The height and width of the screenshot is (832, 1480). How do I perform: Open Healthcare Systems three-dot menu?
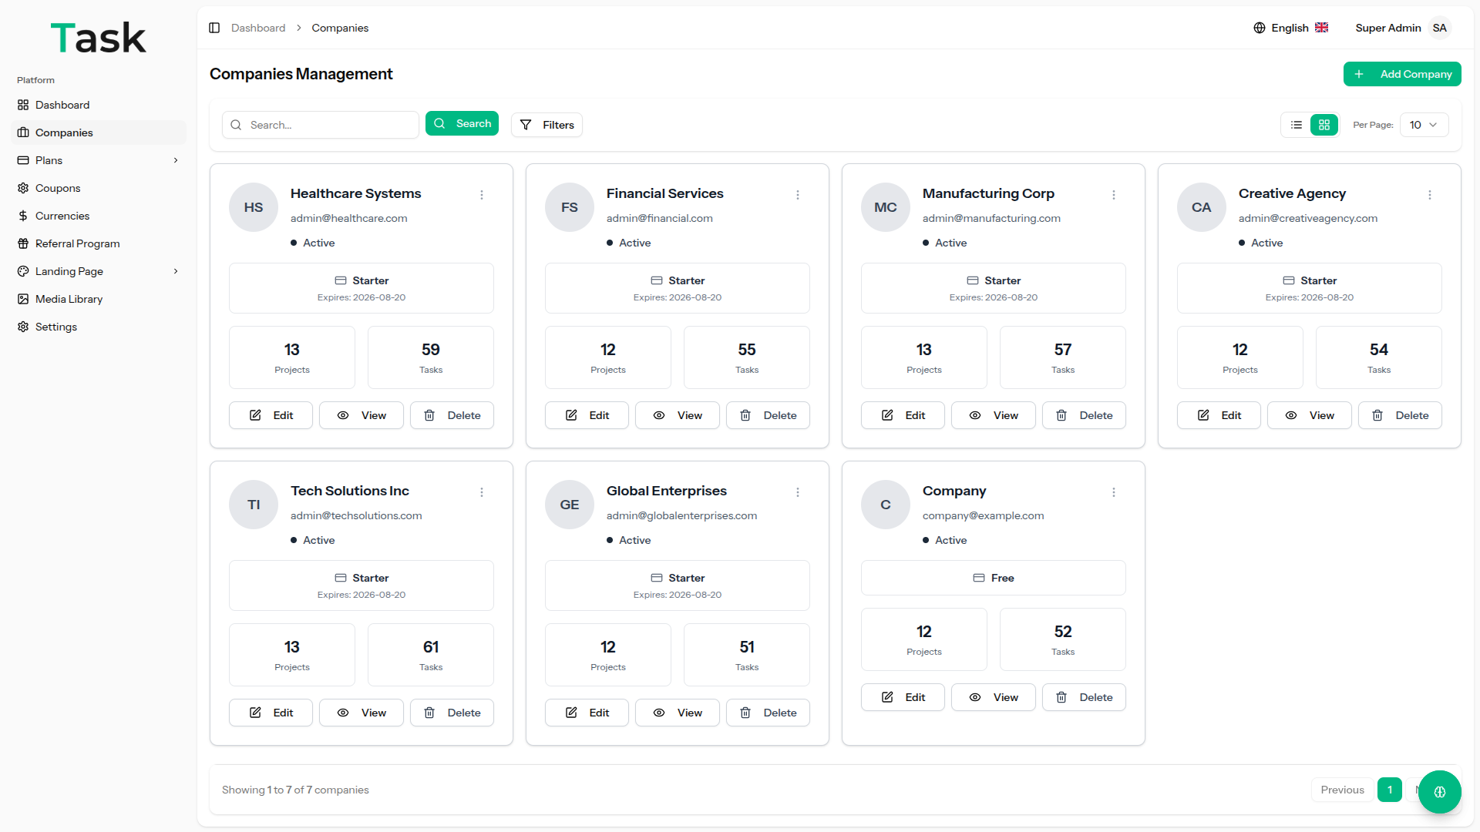click(x=482, y=195)
